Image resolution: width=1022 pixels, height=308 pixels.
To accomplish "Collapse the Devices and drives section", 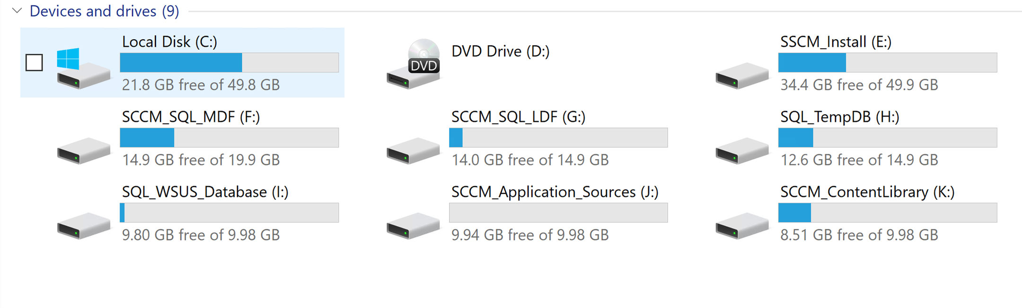I will tap(17, 11).
